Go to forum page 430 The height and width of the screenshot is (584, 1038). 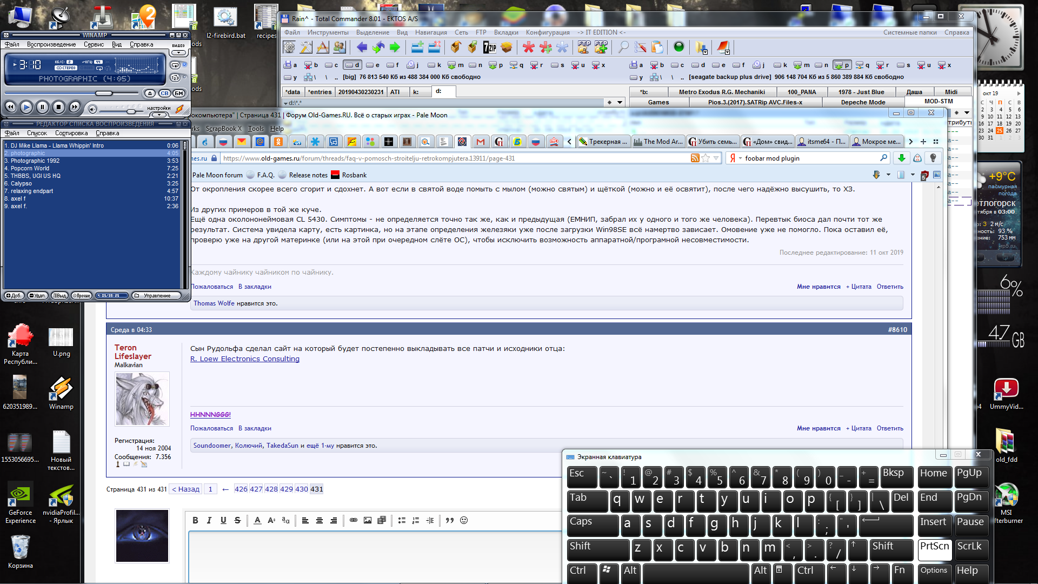tap(301, 489)
